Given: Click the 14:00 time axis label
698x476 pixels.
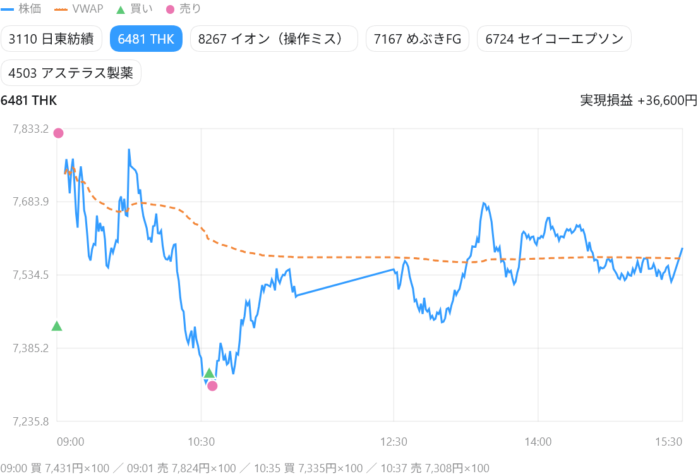Looking at the screenshot, I should click(x=538, y=442).
